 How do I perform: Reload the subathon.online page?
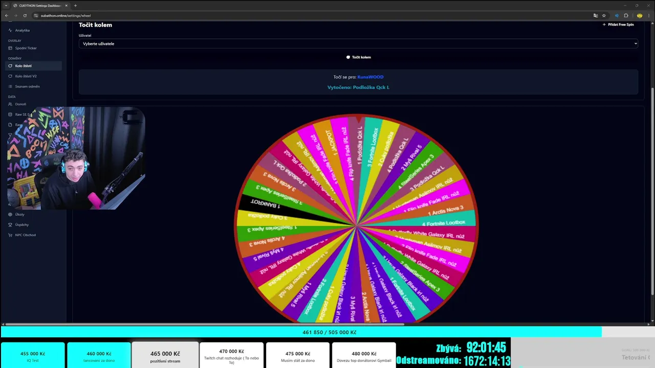click(25, 15)
